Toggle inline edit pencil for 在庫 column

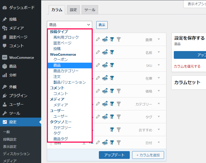point(98,78)
